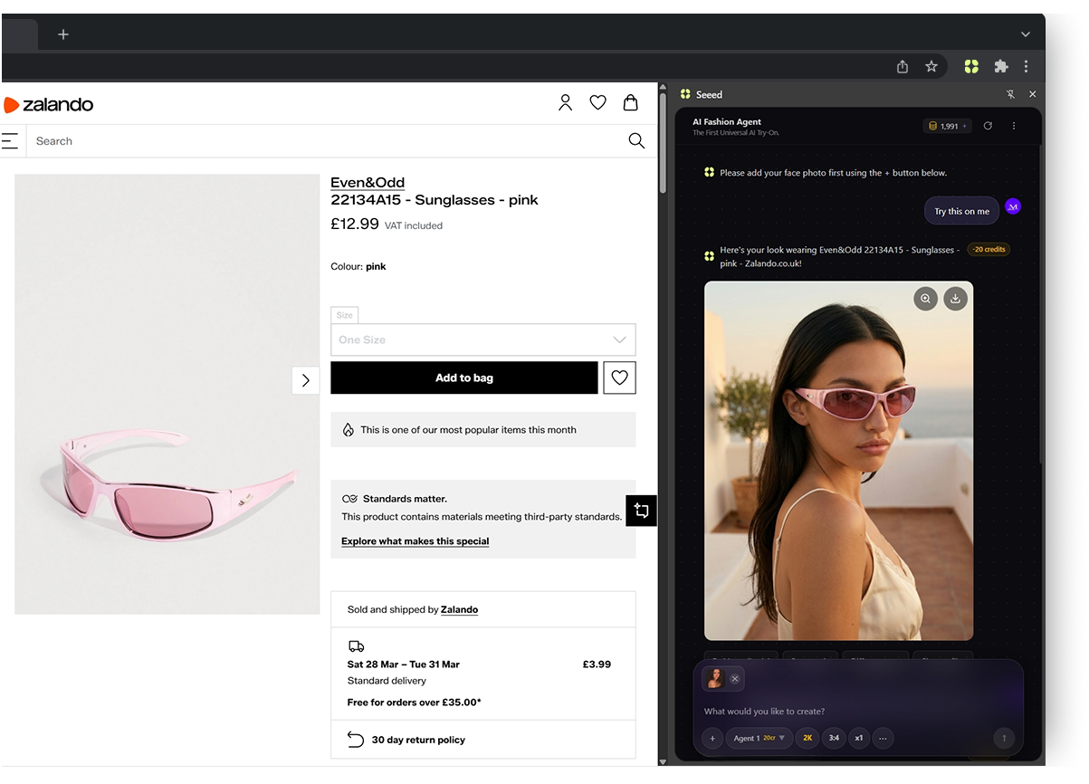The image size is (1089, 784).
Task: Open the wishlist heart in Zalando header
Action: [x=597, y=103]
